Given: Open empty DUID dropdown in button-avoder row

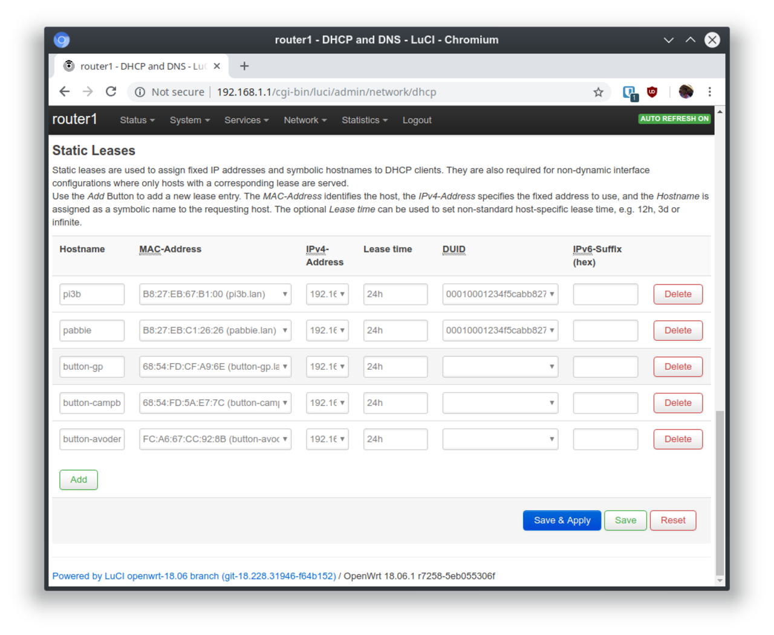Looking at the screenshot, I should tap(500, 439).
